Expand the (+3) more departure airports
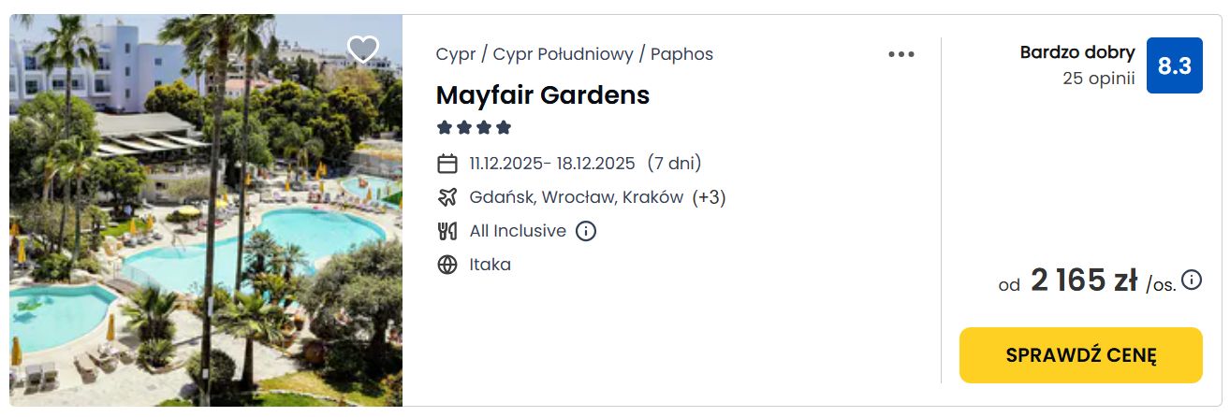Screen dimensions: 1230x417 [709, 197]
